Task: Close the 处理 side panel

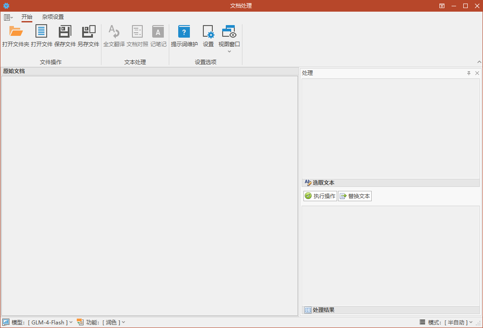Action: [x=477, y=73]
